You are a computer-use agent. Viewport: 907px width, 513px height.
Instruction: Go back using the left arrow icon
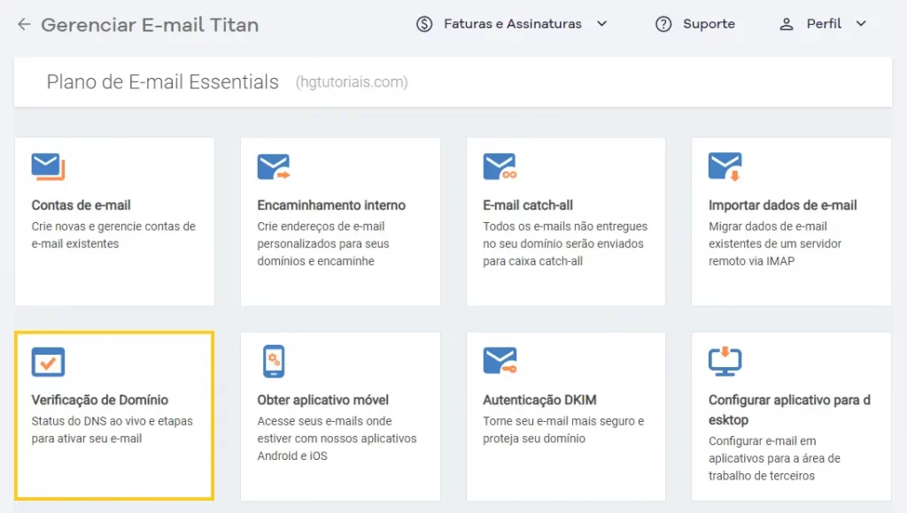24,24
